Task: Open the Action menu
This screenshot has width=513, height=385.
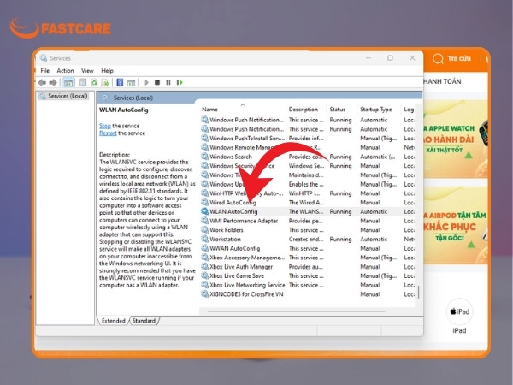Action: point(66,71)
